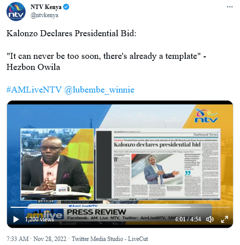This screenshot has width=240, height=245.
Task: Click the 4:01 / 4:54 time display
Action: 188,219
